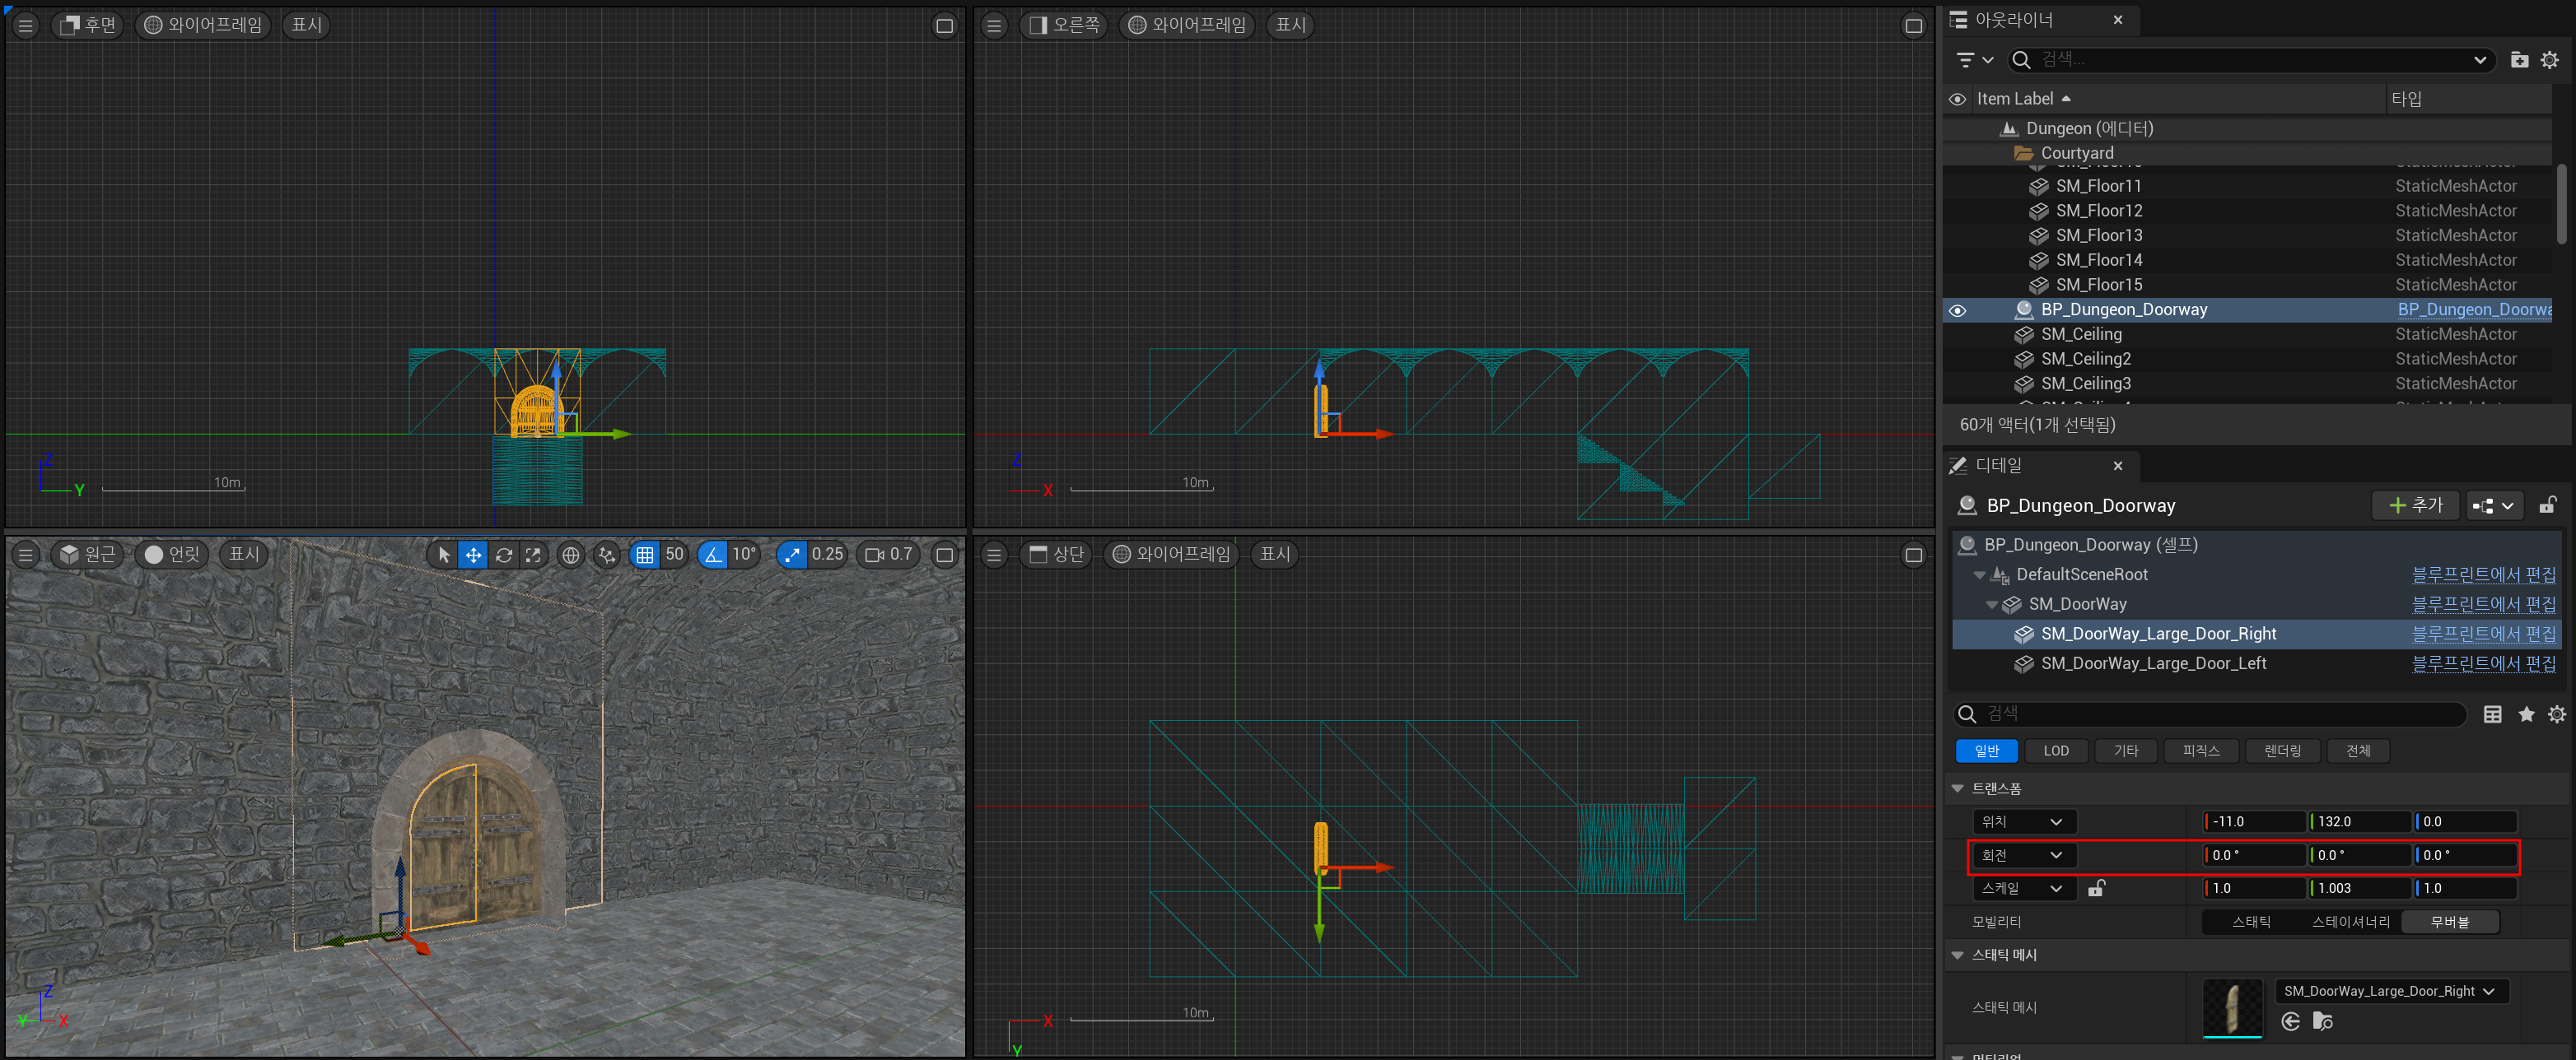Open camera speed 0.7 setting
The width and height of the screenshot is (2576, 1060).
pyautogui.click(x=888, y=555)
